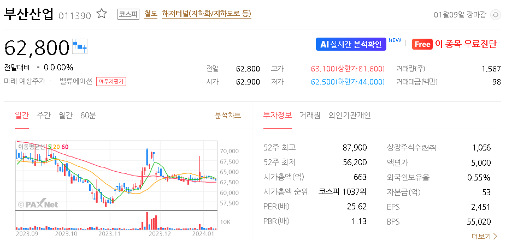This screenshot has width=506, height=247.
Task: Click the 이동평균선 legend on chart
Action: [x=43, y=147]
